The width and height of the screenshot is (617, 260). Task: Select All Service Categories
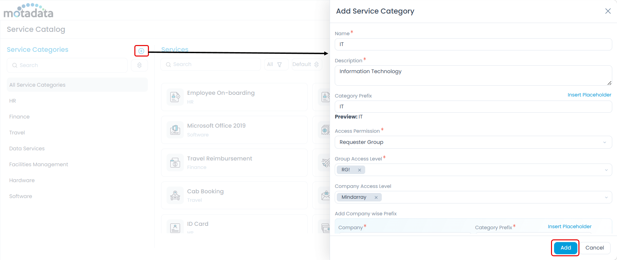pyautogui.click(x=77, y=85)
